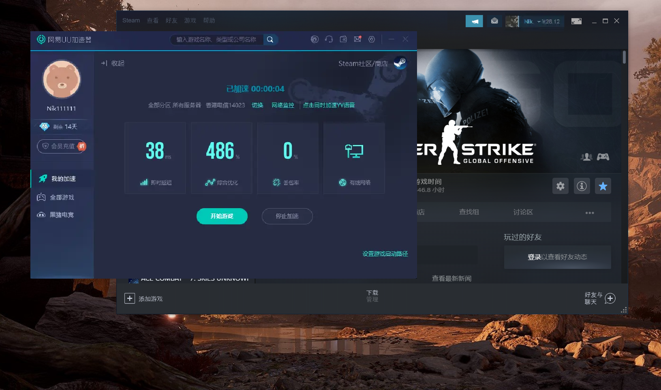
Task: Click 切换 to switch server
Action: click(x=257, y=105)
